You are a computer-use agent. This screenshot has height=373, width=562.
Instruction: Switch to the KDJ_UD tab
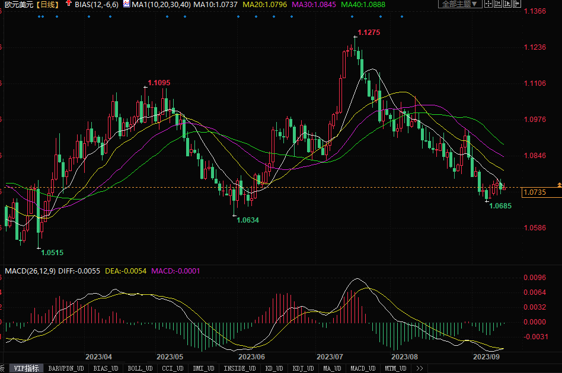click(303, 368)
